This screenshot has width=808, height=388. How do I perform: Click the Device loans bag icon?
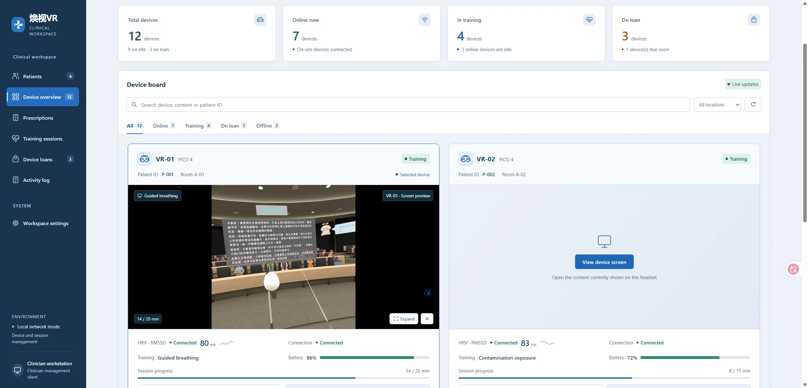coord(15,159)
